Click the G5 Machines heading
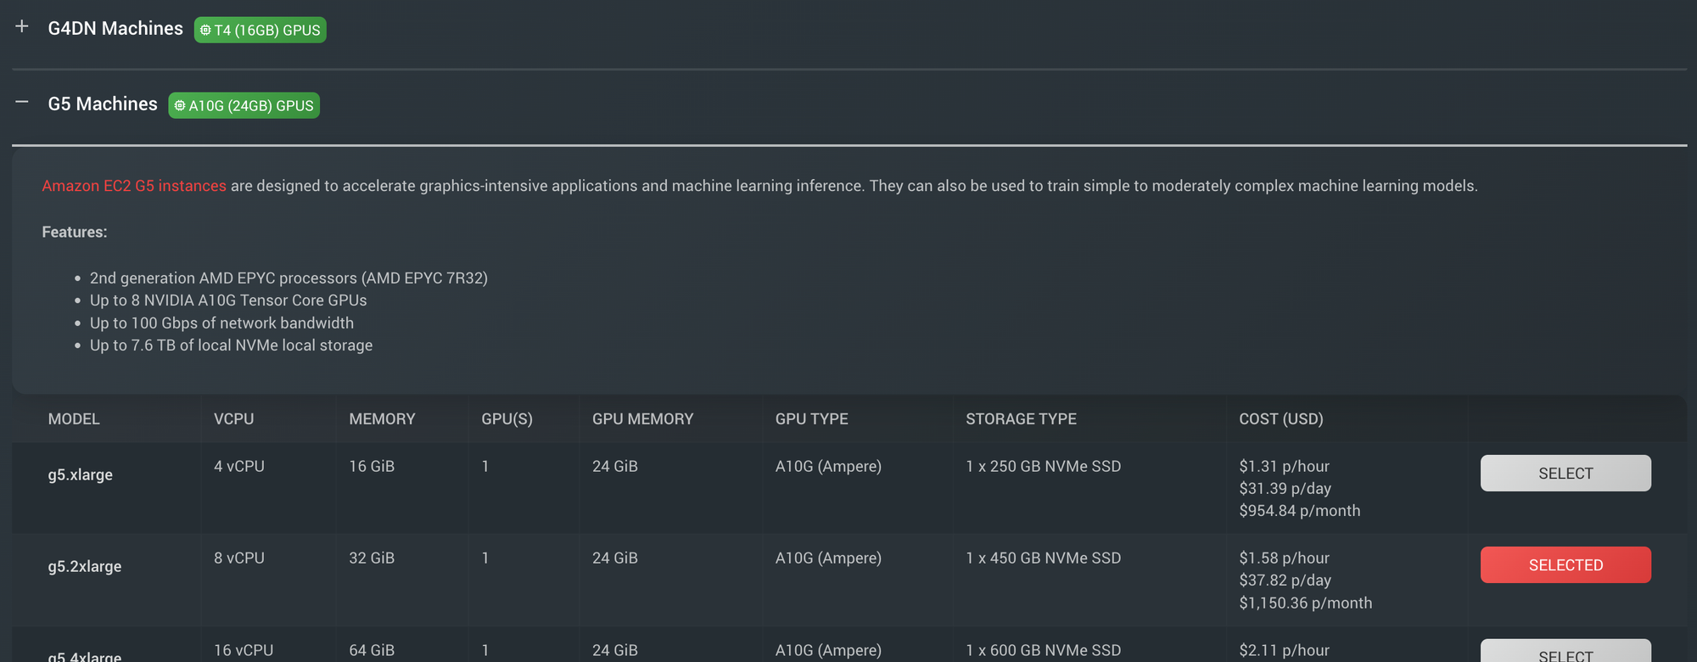The width and height of the screenshot is (1697, 662). [103, 104]
